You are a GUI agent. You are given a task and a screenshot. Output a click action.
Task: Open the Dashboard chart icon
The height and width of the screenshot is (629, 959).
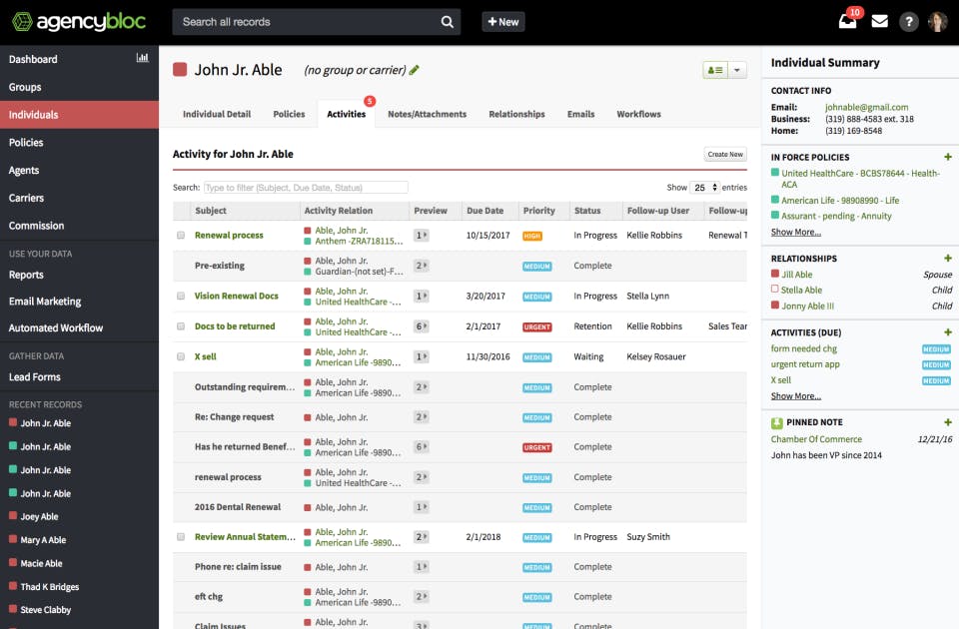click(x=143, y=58)
